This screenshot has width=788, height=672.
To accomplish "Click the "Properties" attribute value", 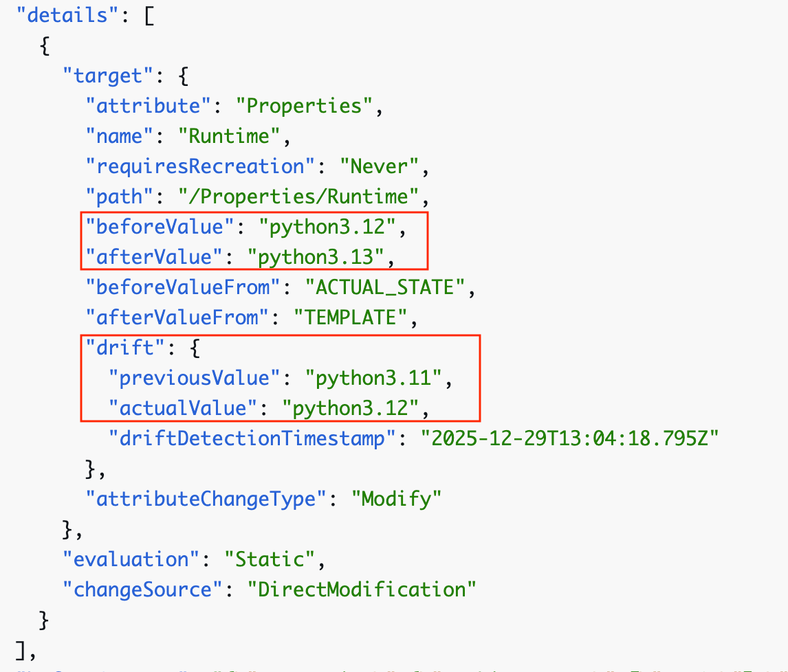I will coord(304,106).
